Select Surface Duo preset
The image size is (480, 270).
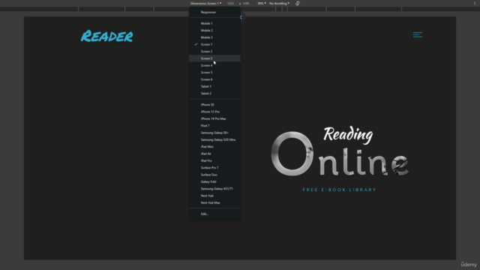coord(214,175)
